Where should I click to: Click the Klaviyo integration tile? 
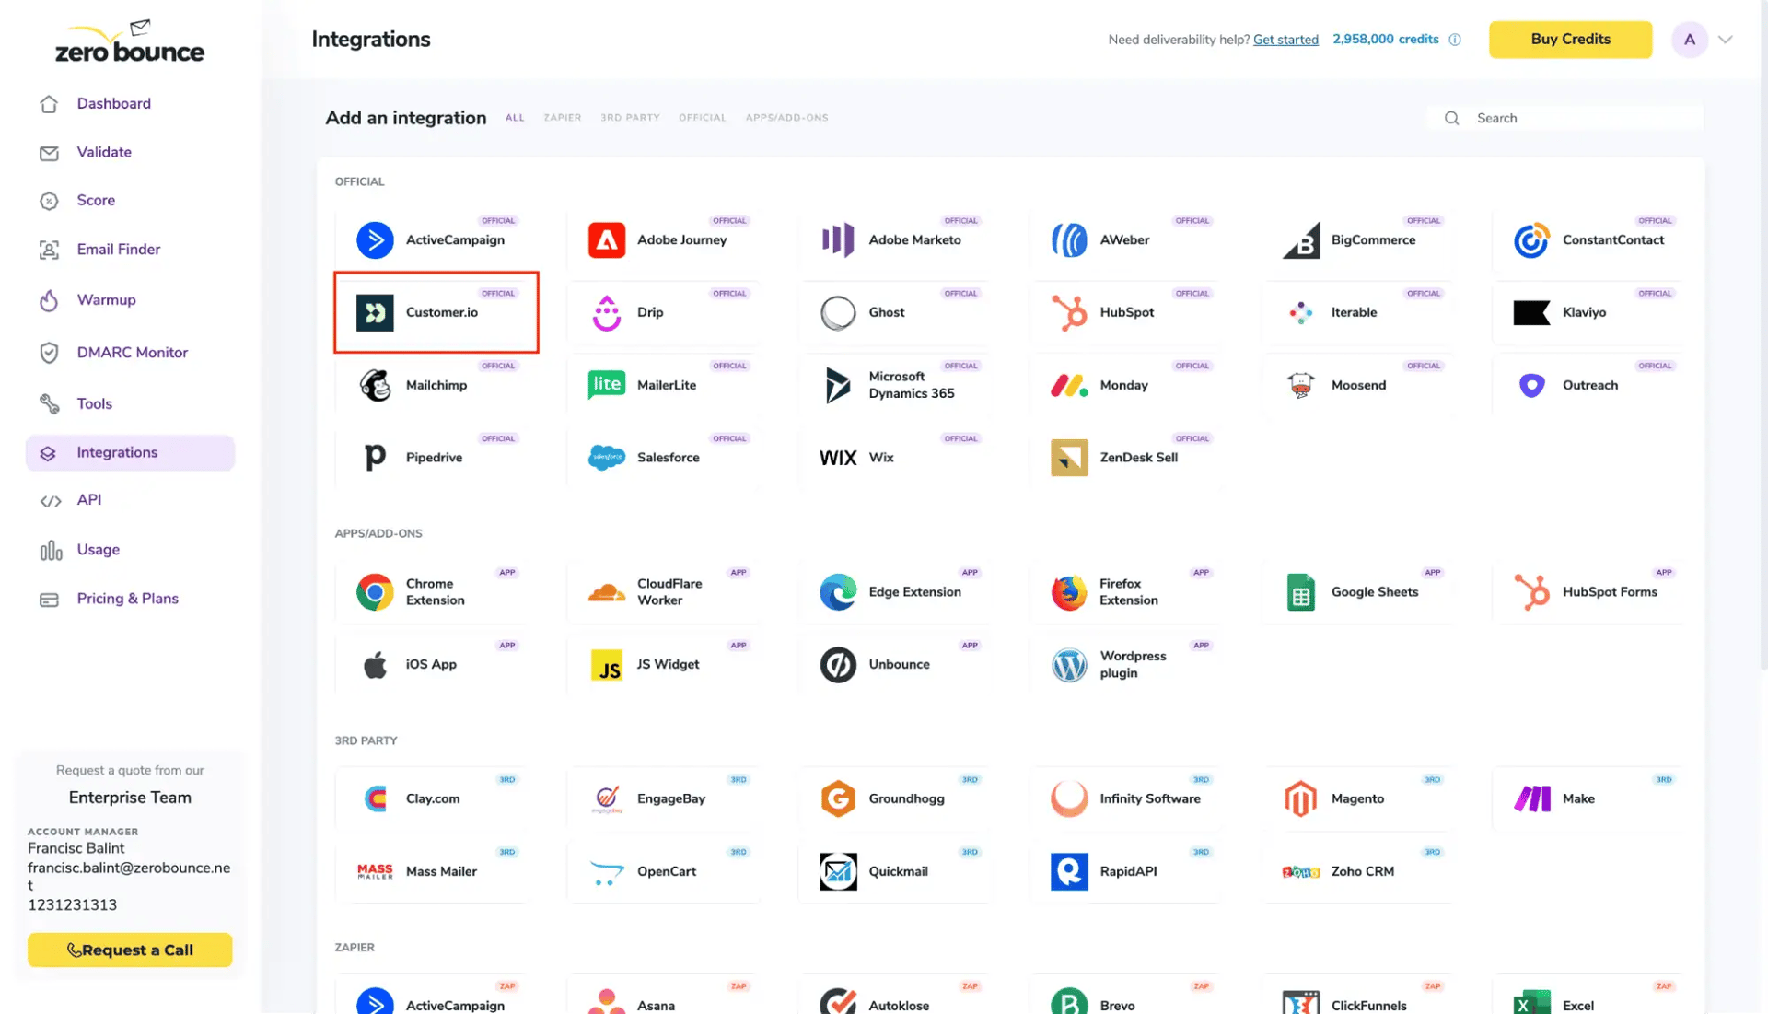[1584, 312]
